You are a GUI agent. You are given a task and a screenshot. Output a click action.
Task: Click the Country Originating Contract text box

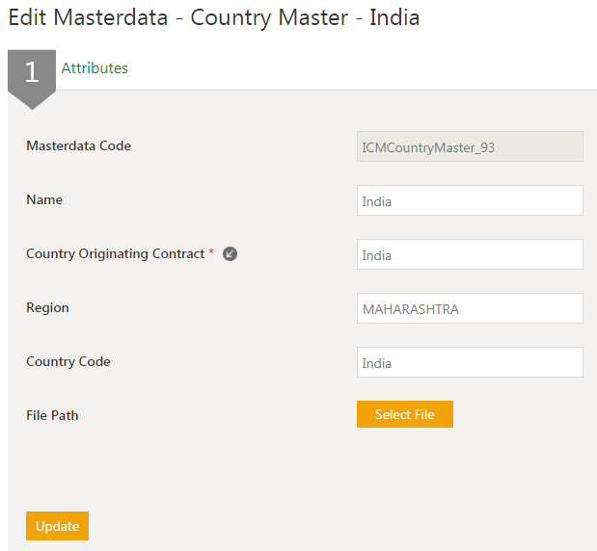point(470,254)
